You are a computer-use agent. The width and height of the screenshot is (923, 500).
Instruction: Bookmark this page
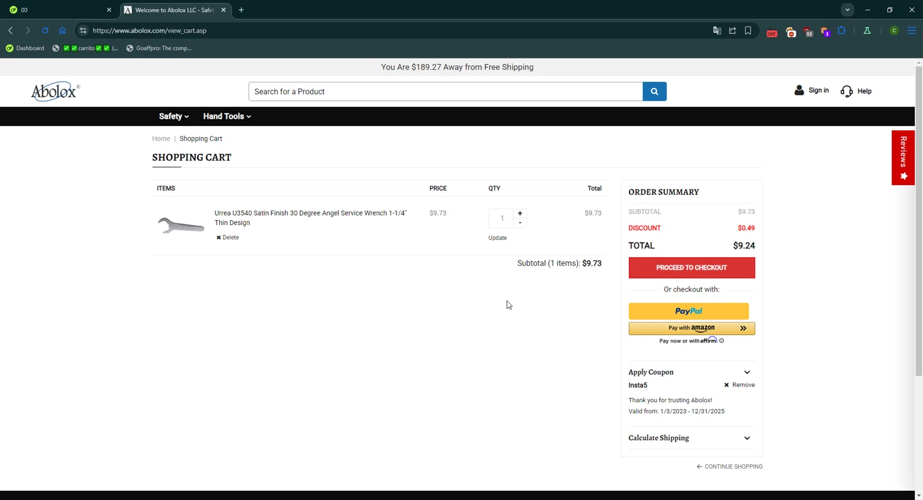[748, 30]
